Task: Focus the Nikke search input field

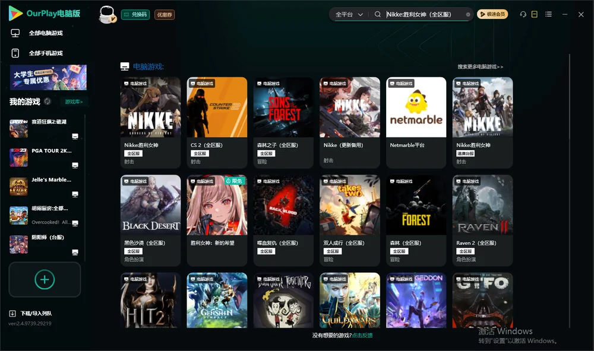Action: click(x=424, y=14)
